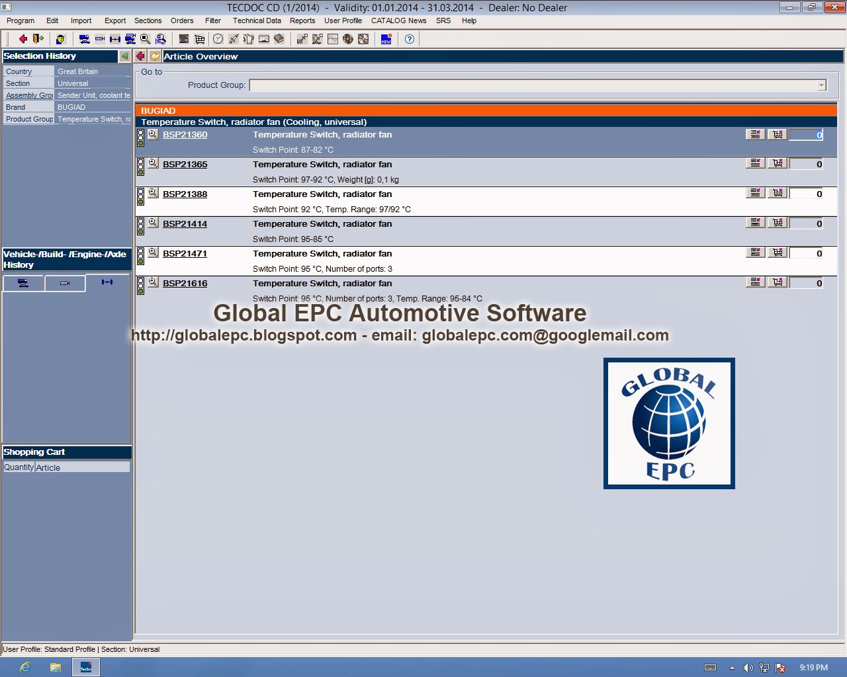Open the engine search tool in the toolbar
The height and width of the screenshot is (677, 847).
coord(99,39)
